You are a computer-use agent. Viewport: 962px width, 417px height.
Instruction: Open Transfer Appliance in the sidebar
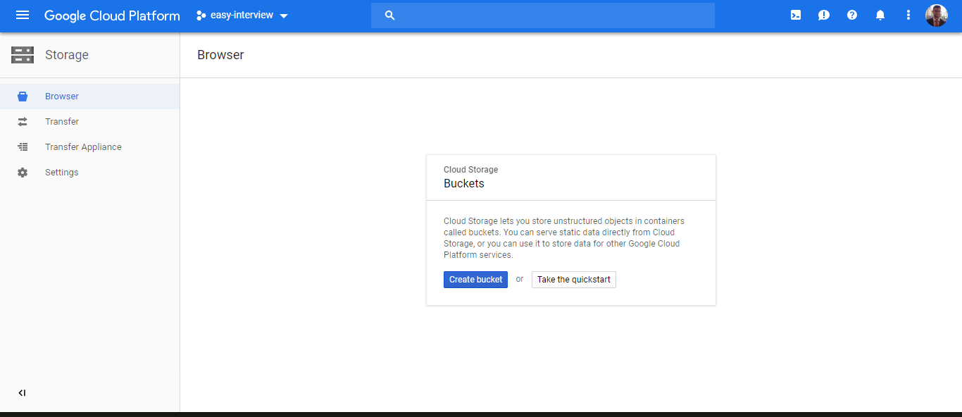(x=89, y=147)
